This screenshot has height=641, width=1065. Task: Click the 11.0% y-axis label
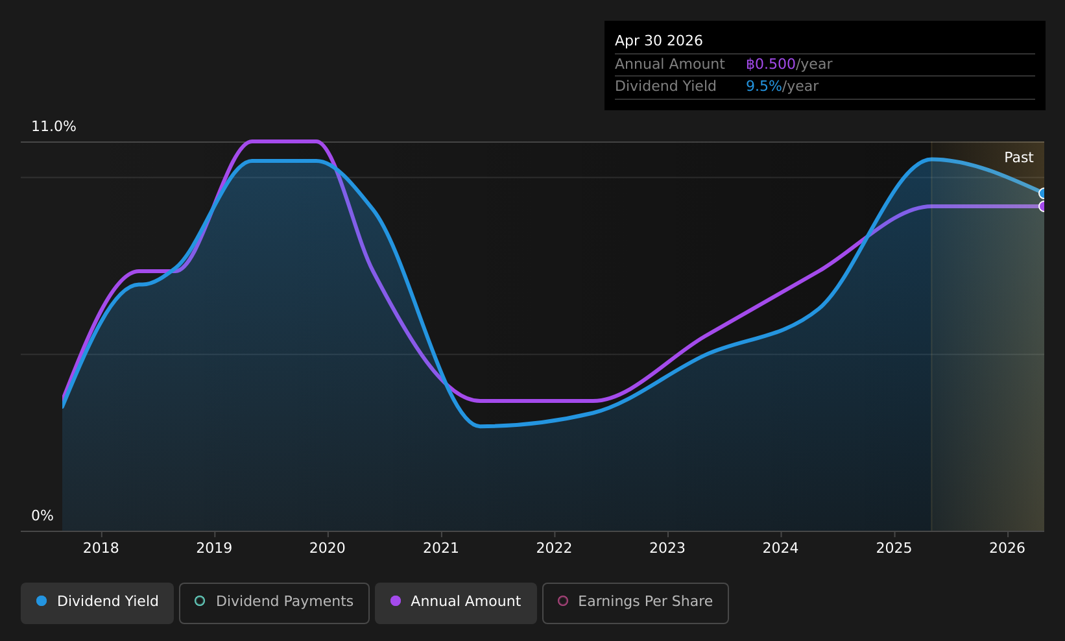tap(54, 127)
